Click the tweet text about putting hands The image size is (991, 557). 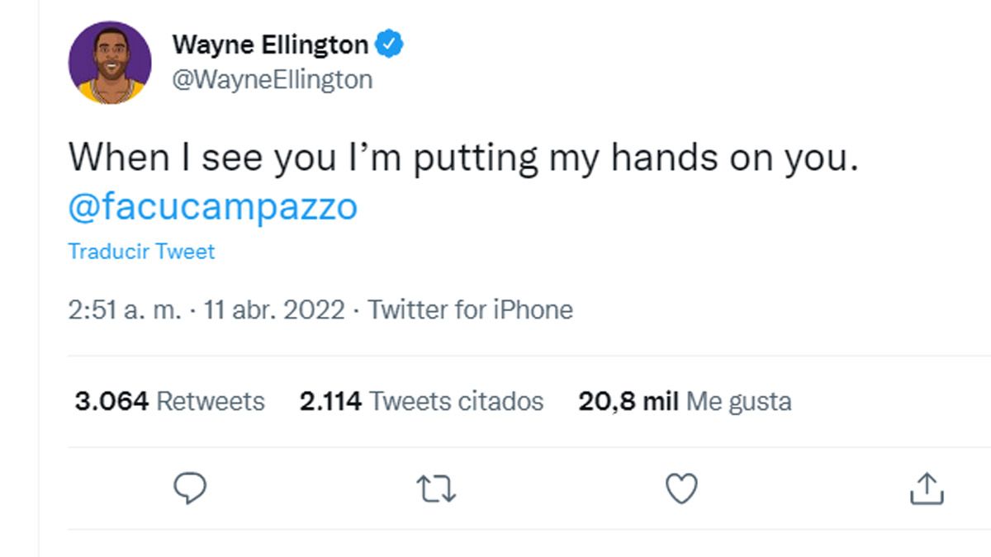click(462, 158)
